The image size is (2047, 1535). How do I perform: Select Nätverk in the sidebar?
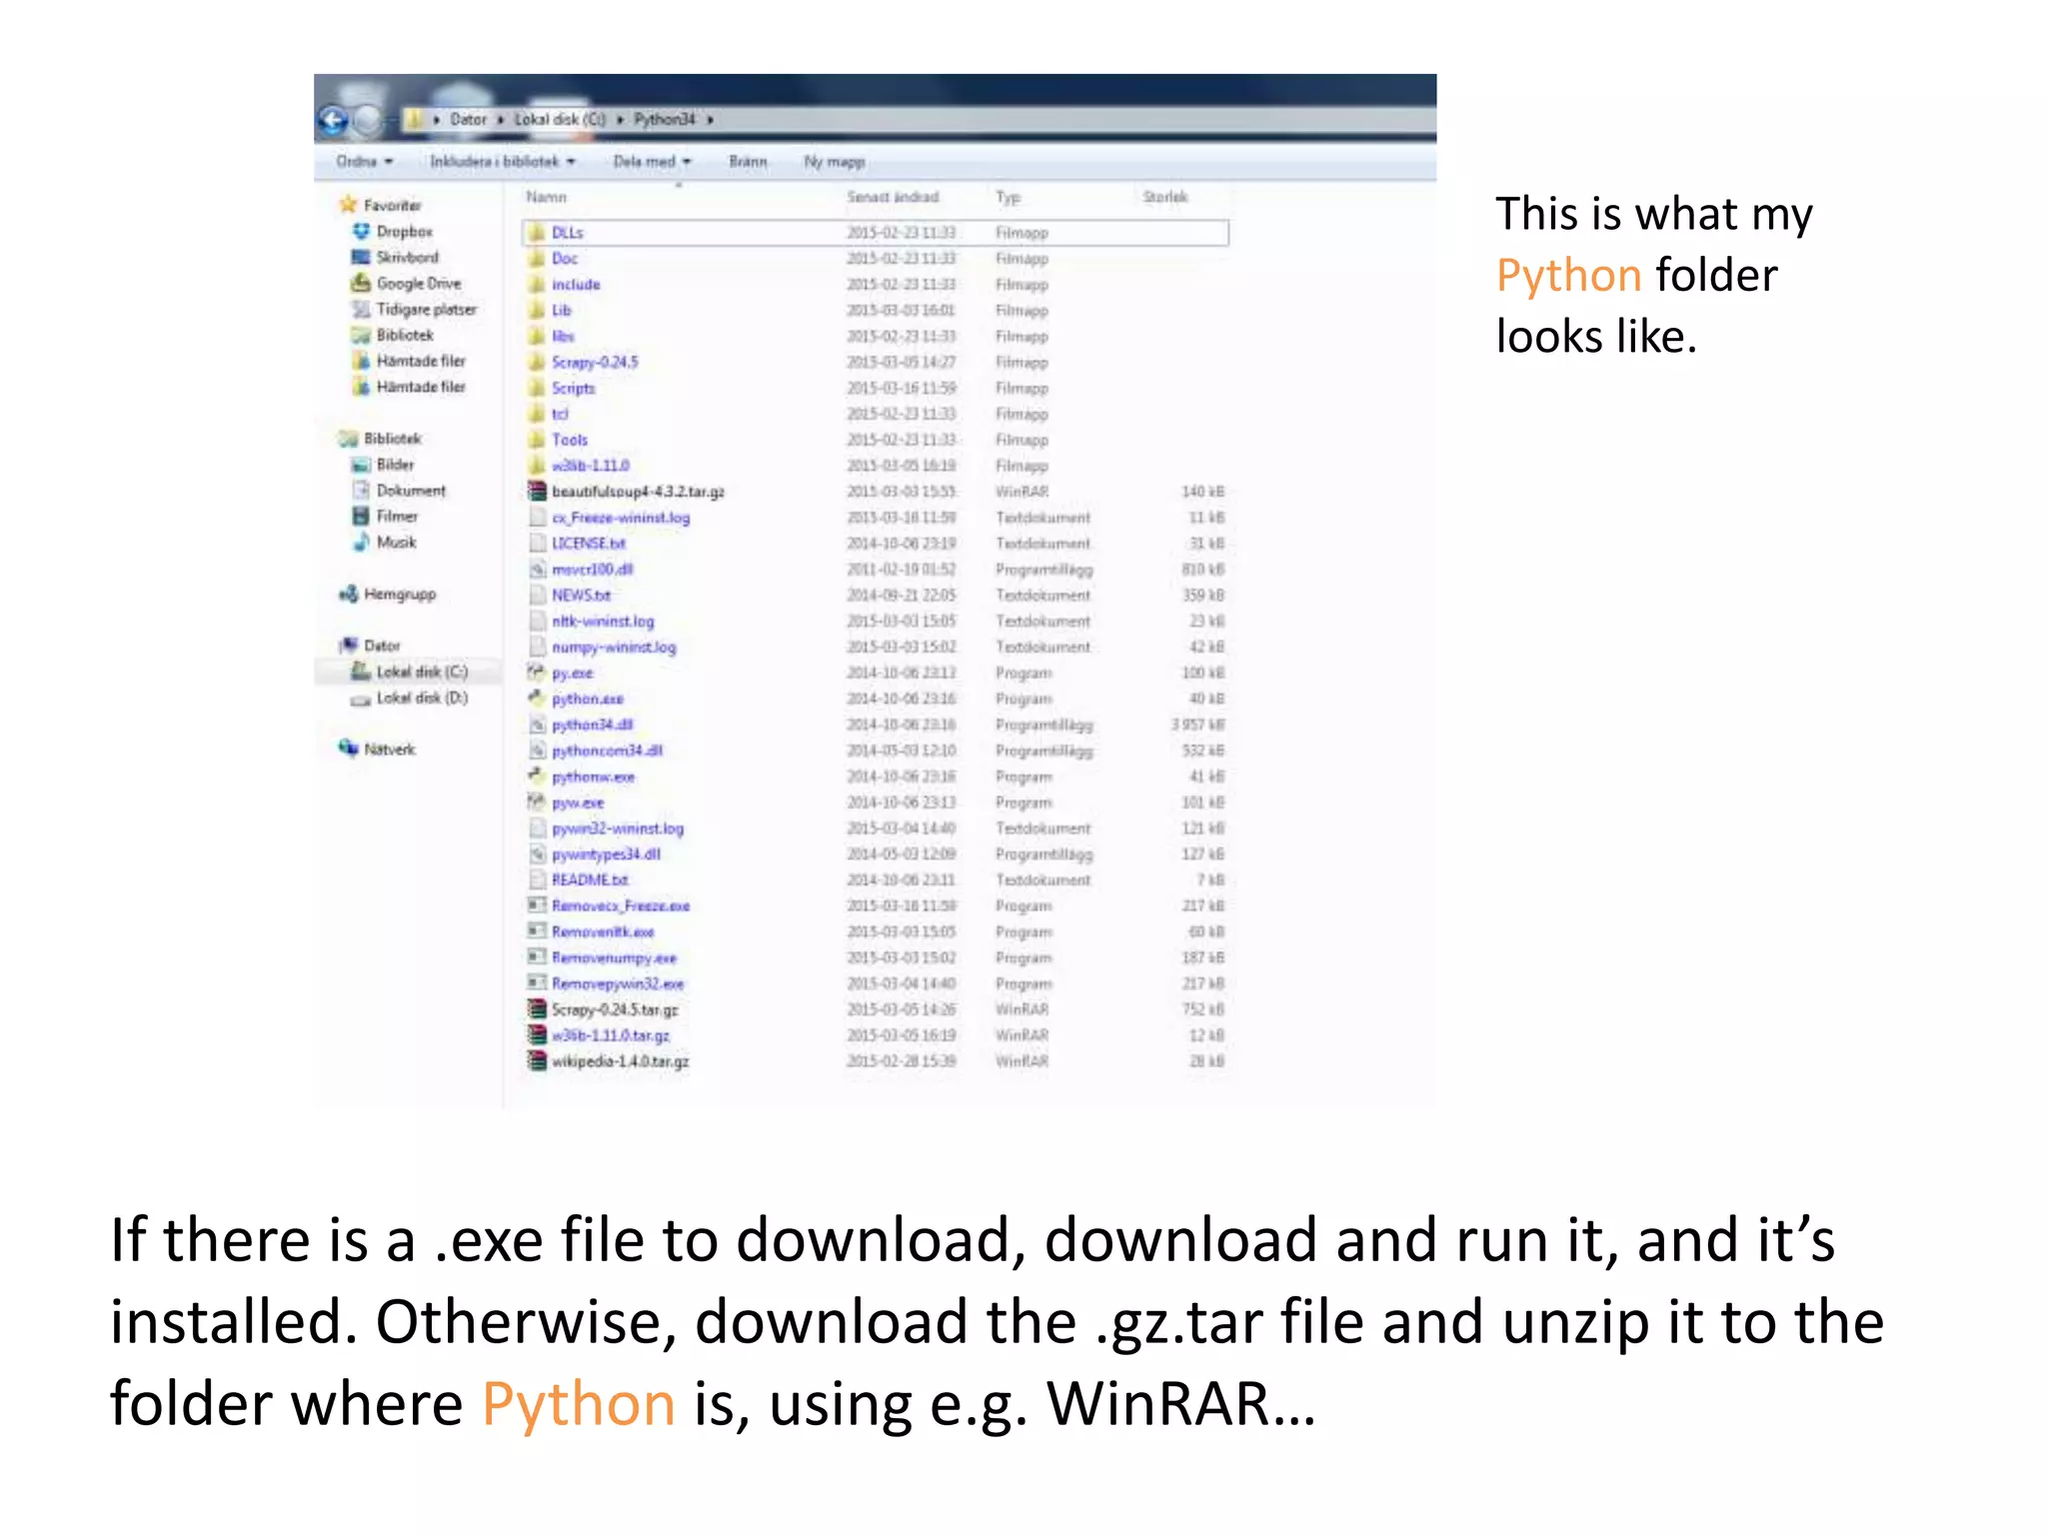(x=377, y=749)
